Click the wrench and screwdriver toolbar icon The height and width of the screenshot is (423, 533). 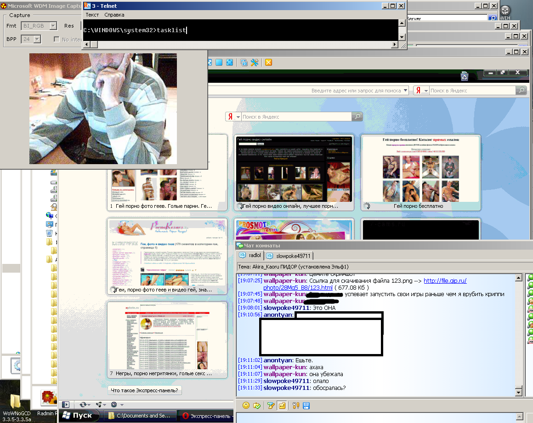pos(255,62)
